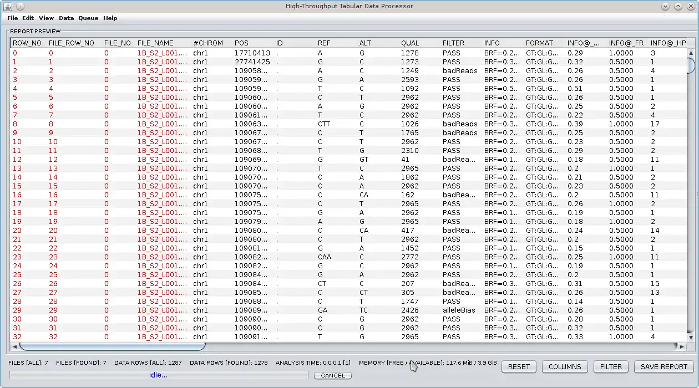The width and height of the screenshot is (699, 388).
Task: Click FILES [ALL]: 7 status text
Action: (28, 363)
